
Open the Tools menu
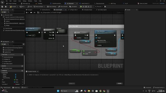pyautogui.click(x=36, y=1)
